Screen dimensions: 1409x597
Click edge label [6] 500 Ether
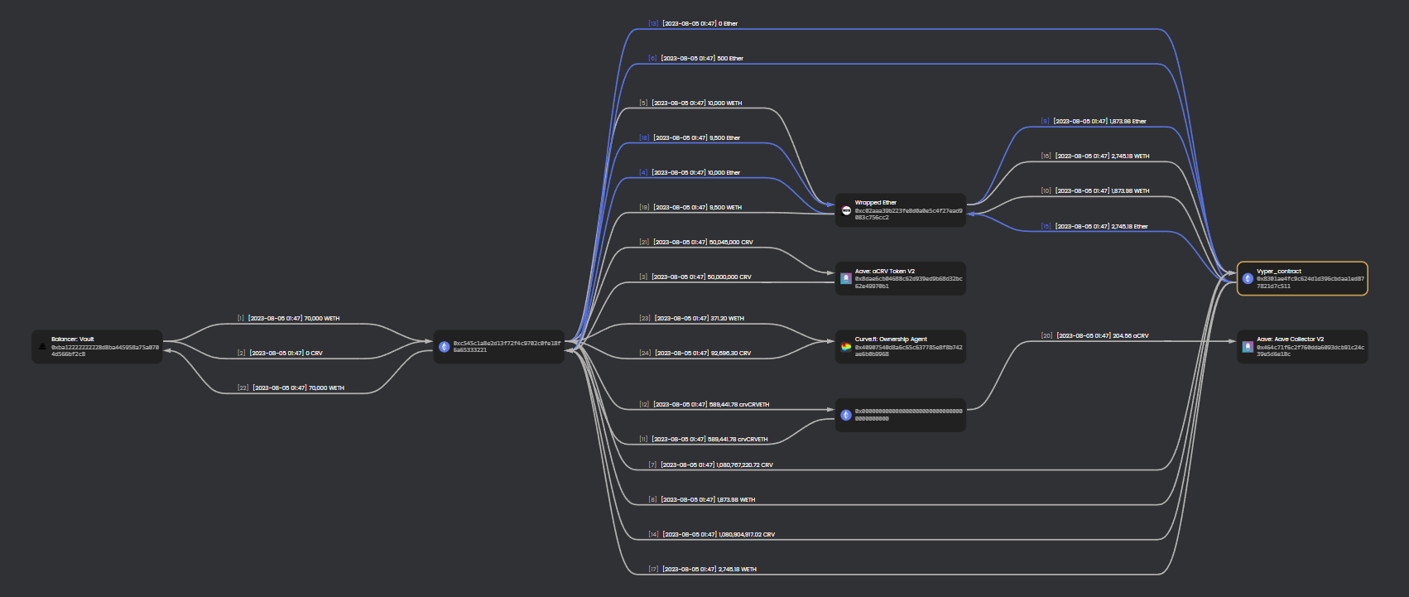pos(695,59)
